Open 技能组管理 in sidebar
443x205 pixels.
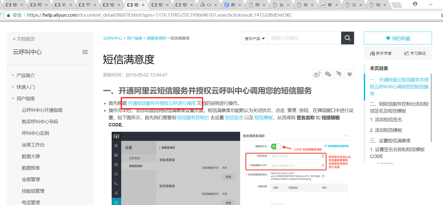pos(33,191)
